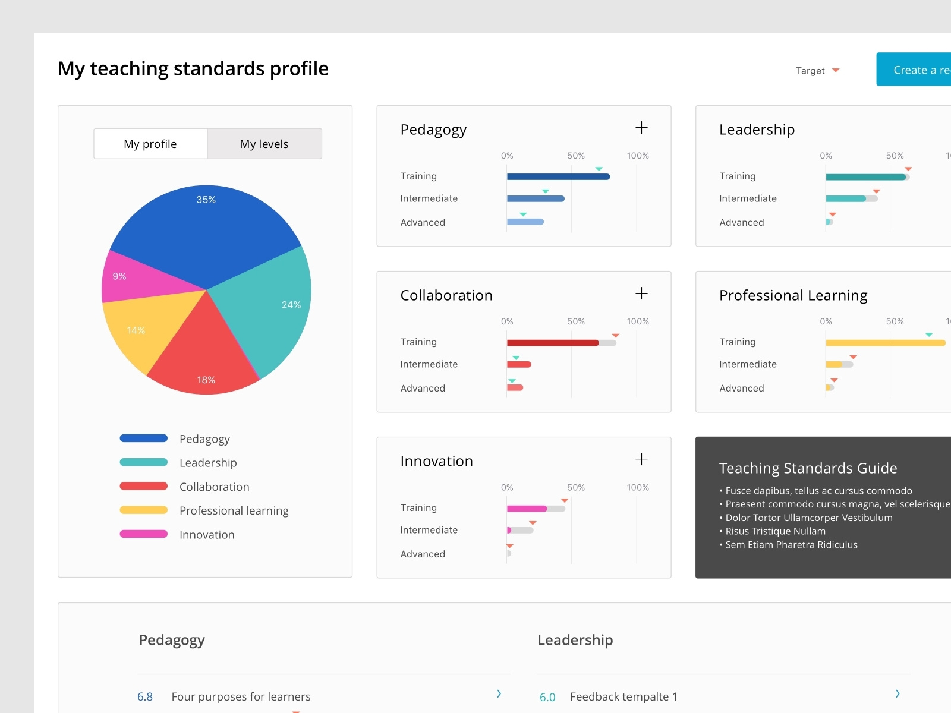Click the orange marker above Collaboration Training bar
Image resolution: width=951 pixels, height=713 pixels.
tap(616, 335)
